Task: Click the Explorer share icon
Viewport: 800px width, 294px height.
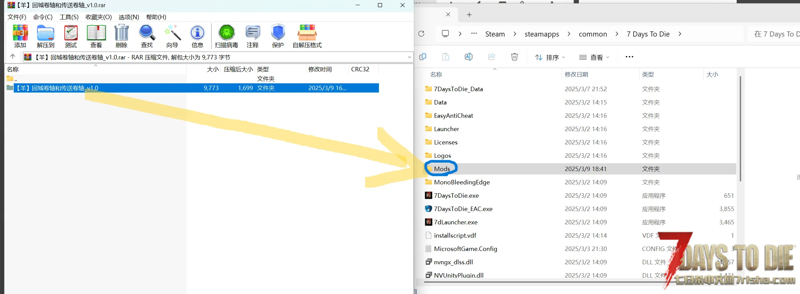Action: 492,57
